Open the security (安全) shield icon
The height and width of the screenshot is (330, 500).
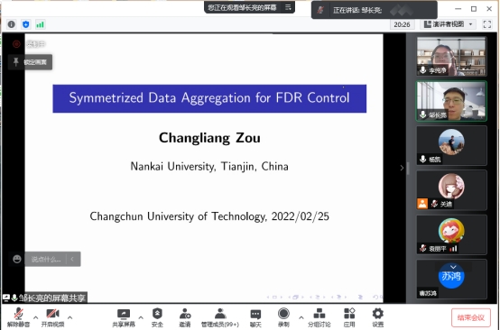click(157, 317)
